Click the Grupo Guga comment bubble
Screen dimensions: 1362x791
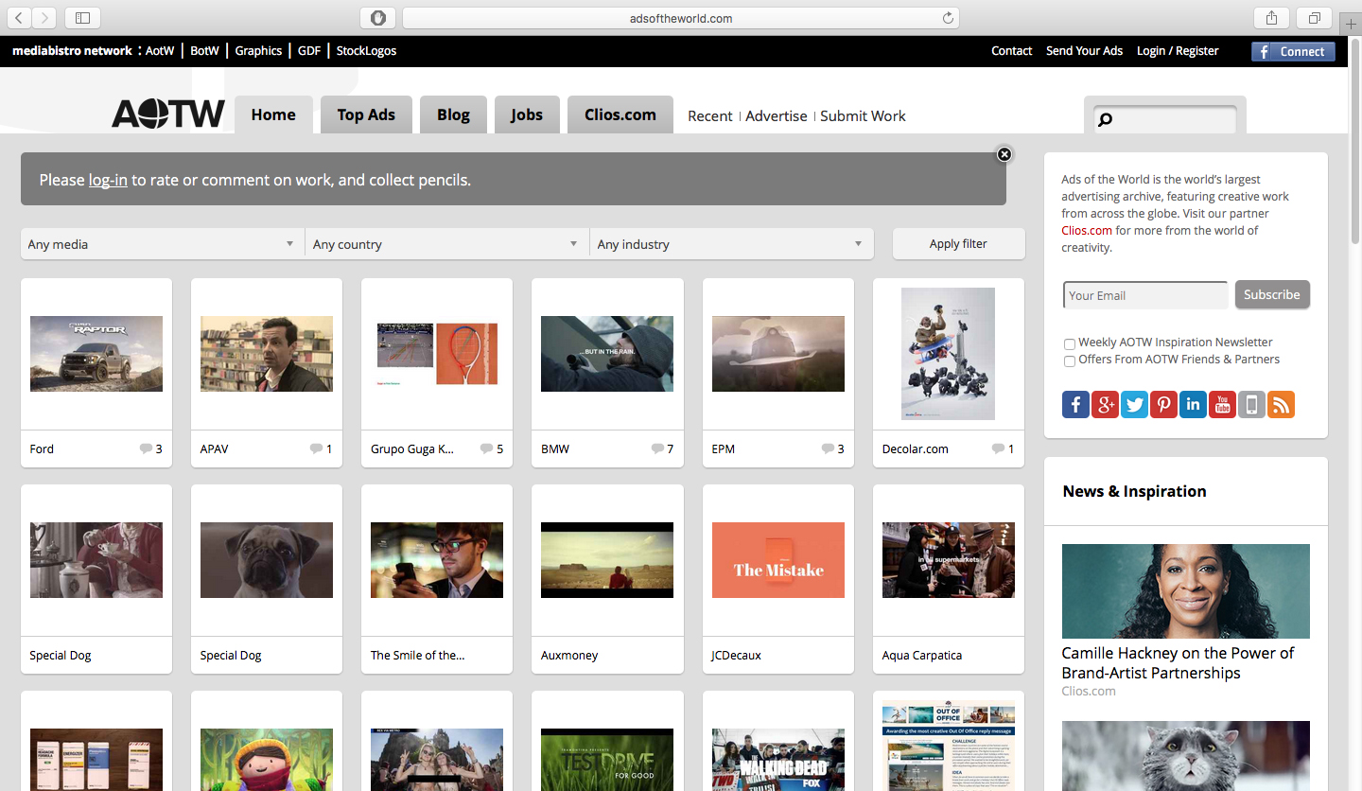(486, 448)
